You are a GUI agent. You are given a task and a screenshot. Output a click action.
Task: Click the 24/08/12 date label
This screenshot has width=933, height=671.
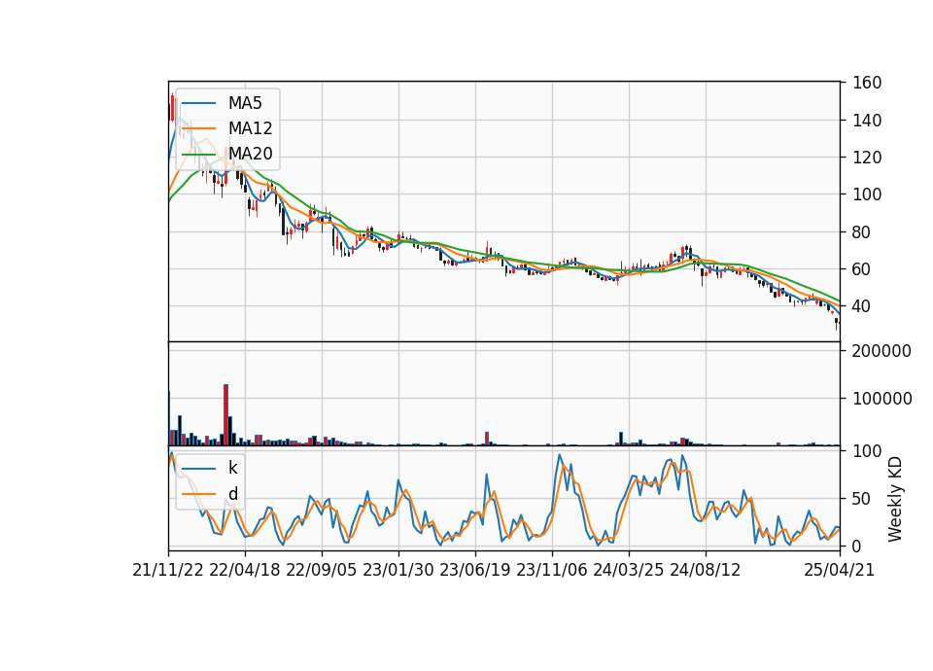pos(706,570)
